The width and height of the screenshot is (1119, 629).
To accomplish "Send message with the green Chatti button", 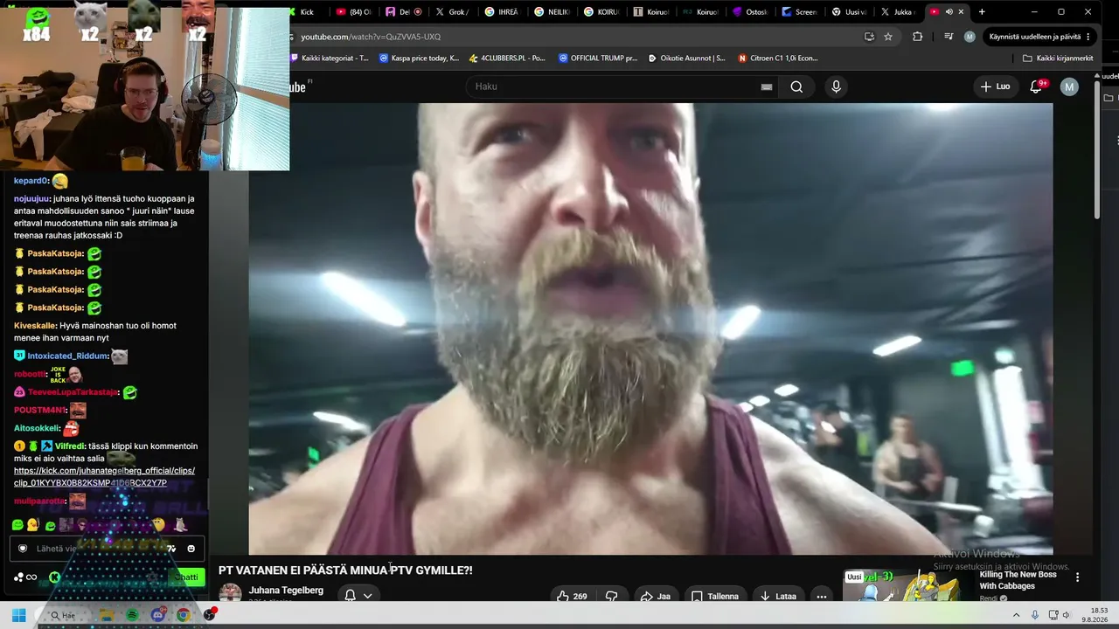I will pyautogui.click(x=184, y=577).
